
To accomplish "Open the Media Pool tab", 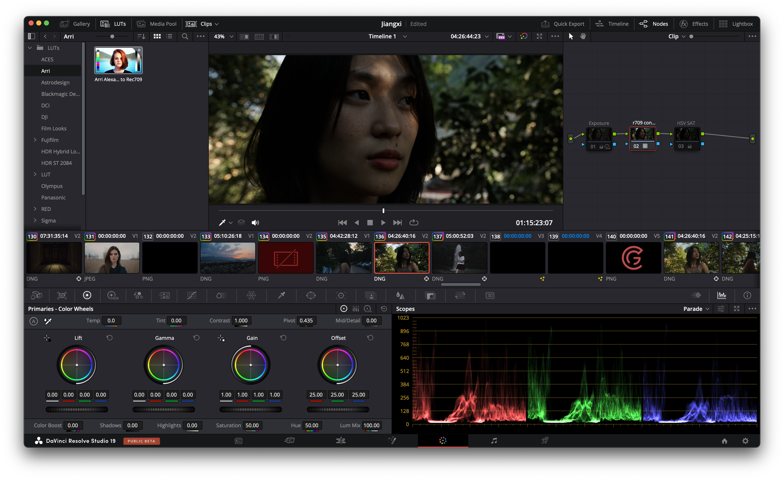I will 156,24.
